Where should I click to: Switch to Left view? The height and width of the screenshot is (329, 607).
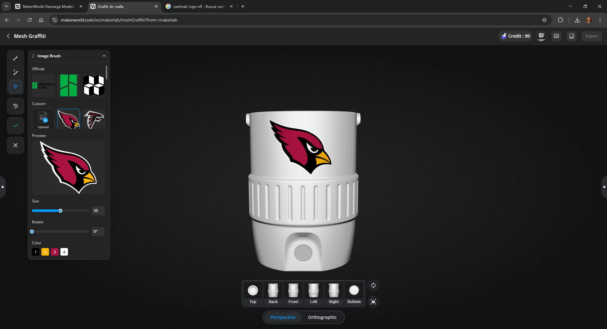point(314,294)
